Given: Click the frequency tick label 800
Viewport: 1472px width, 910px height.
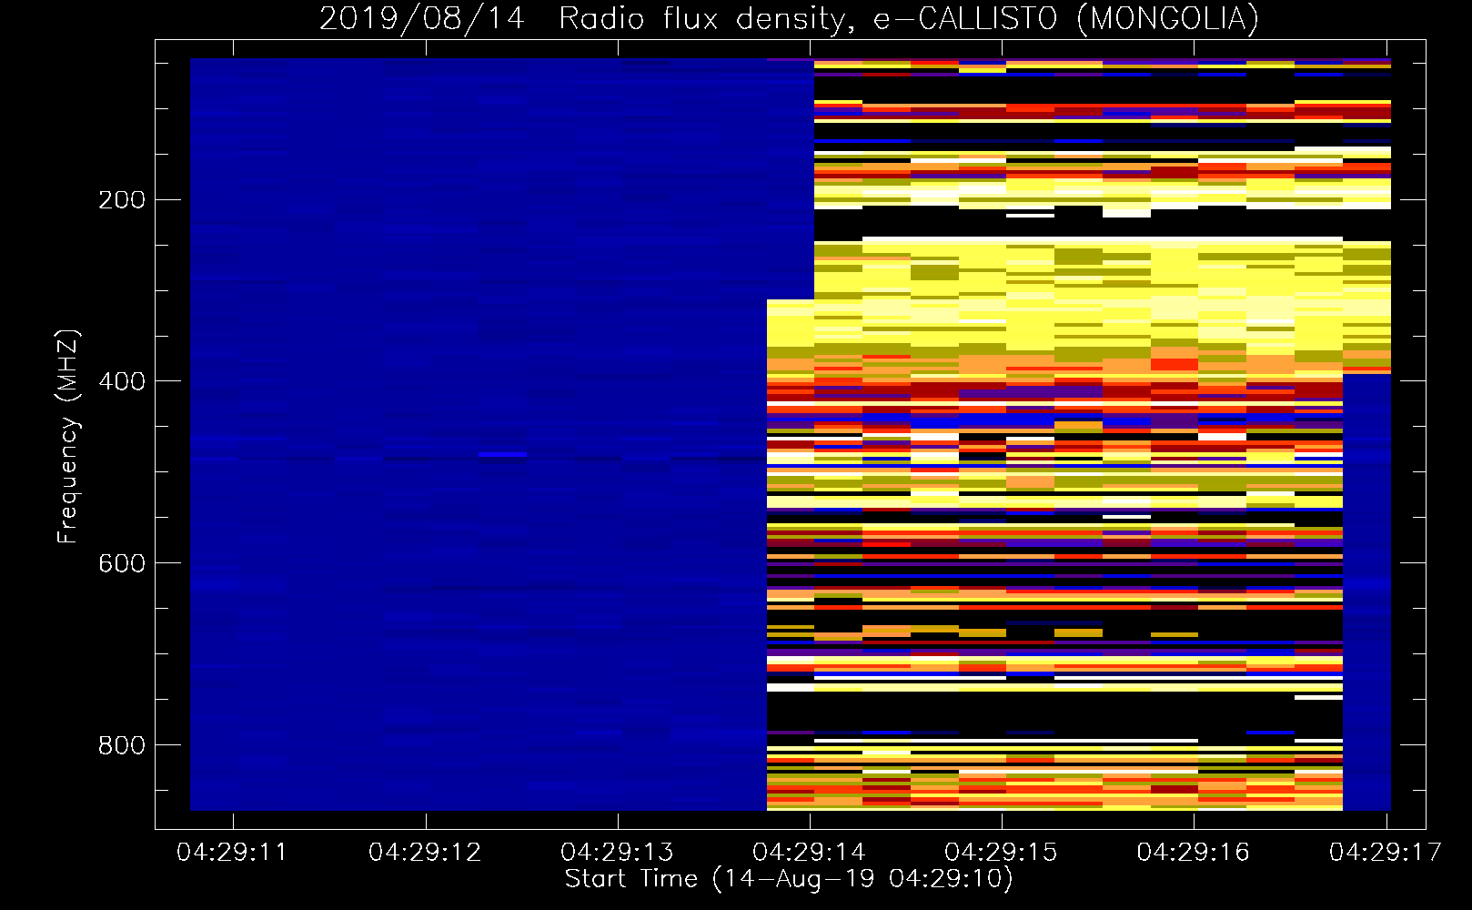Looking at the screenshot, I should coord(122,746).
